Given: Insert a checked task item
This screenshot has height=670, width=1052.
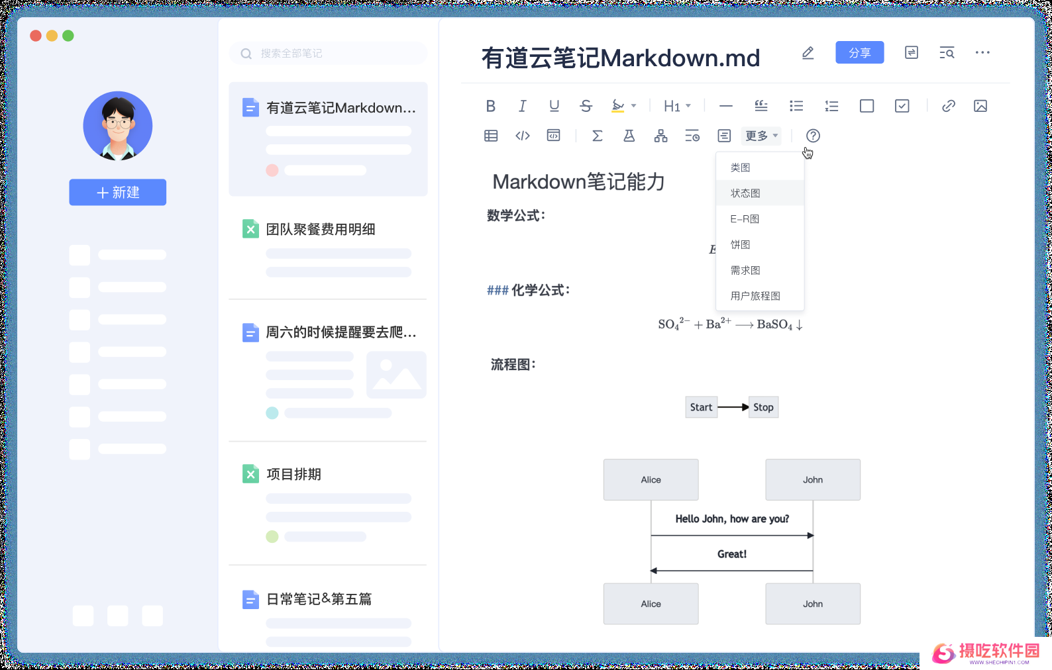Looking at the screenshot, I should pyautogui.click(x=902, y=106).
